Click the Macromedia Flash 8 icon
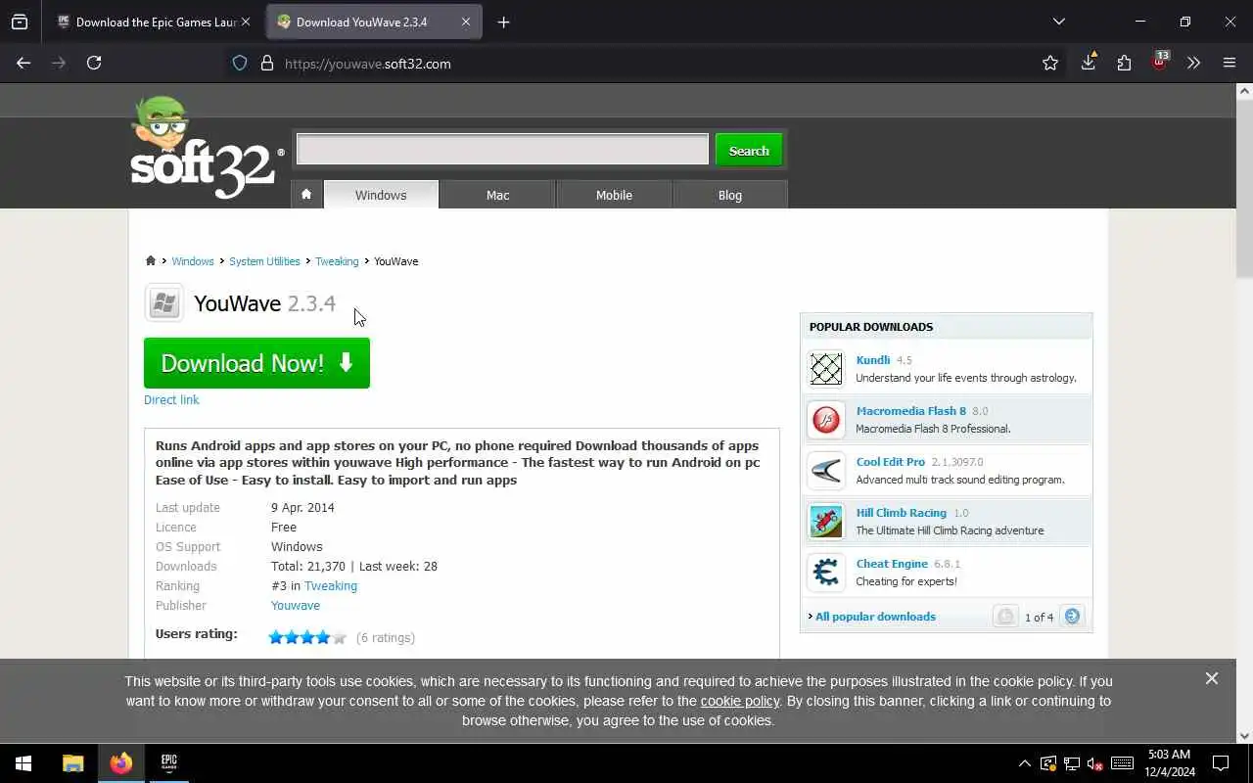The height and width of the screenshot is (783, 1253). coord(826,420)
